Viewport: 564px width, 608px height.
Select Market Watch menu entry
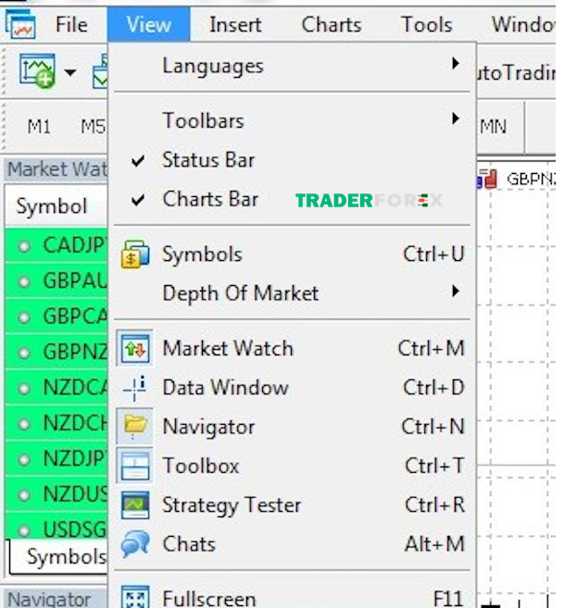[292, 349]
